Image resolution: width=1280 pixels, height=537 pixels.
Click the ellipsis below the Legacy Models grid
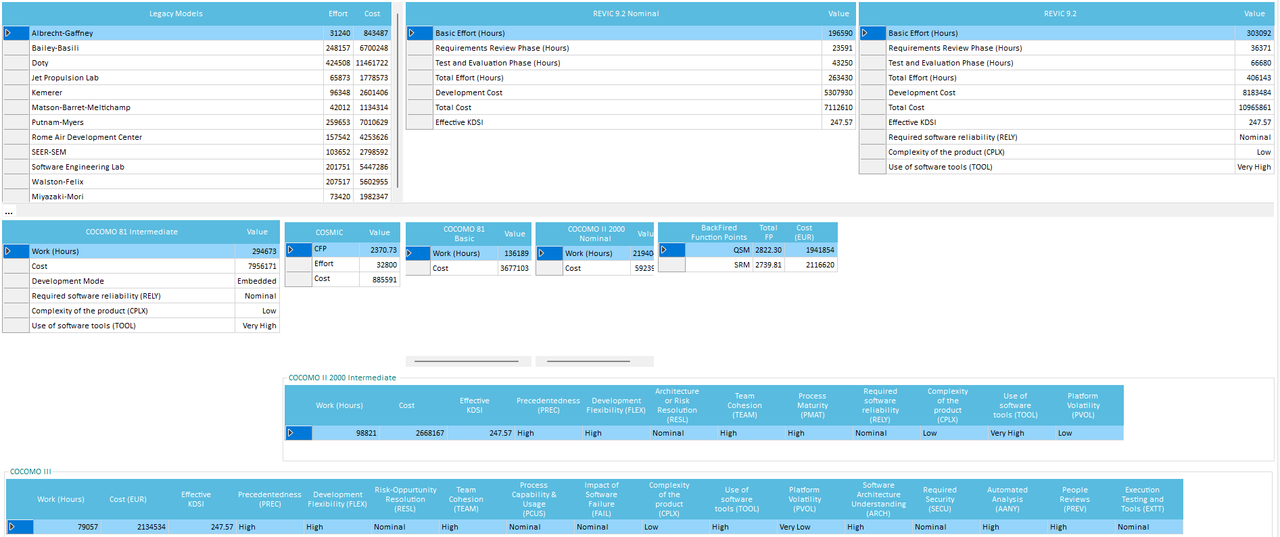point(9,212)
